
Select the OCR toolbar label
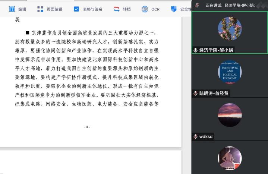(x=155, y=9)
